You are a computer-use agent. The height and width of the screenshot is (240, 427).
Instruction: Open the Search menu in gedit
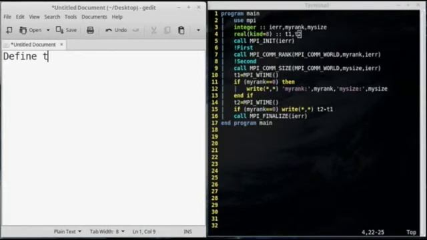tap(52, 17)
